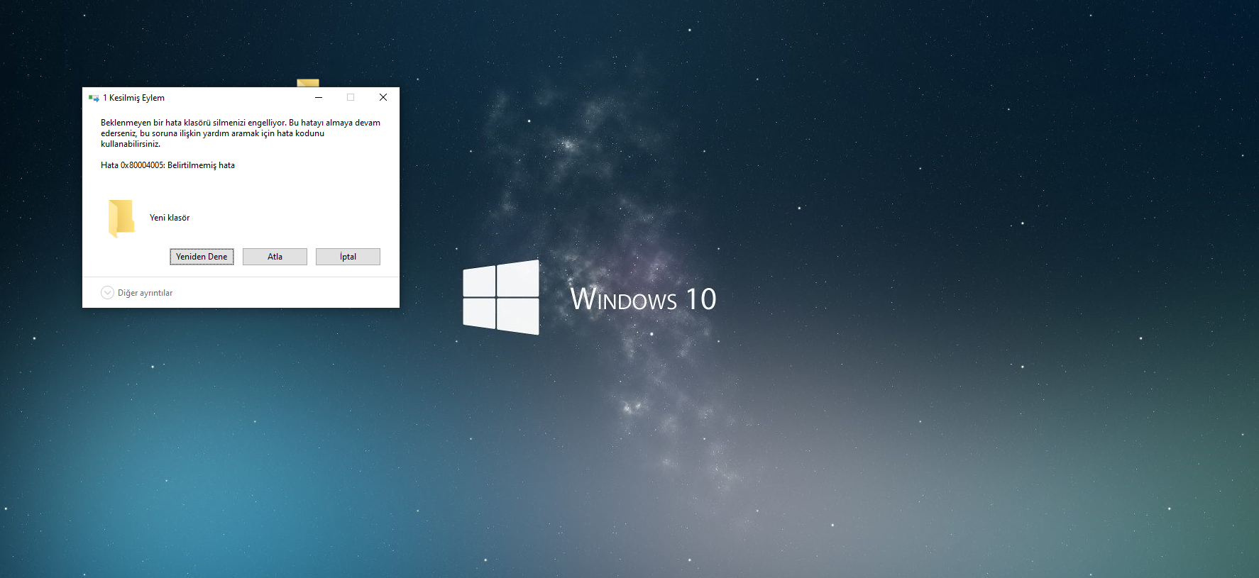Click the Yeni klasör folder name text
This screenshot has height=578, width=1259.
point(170,218)
